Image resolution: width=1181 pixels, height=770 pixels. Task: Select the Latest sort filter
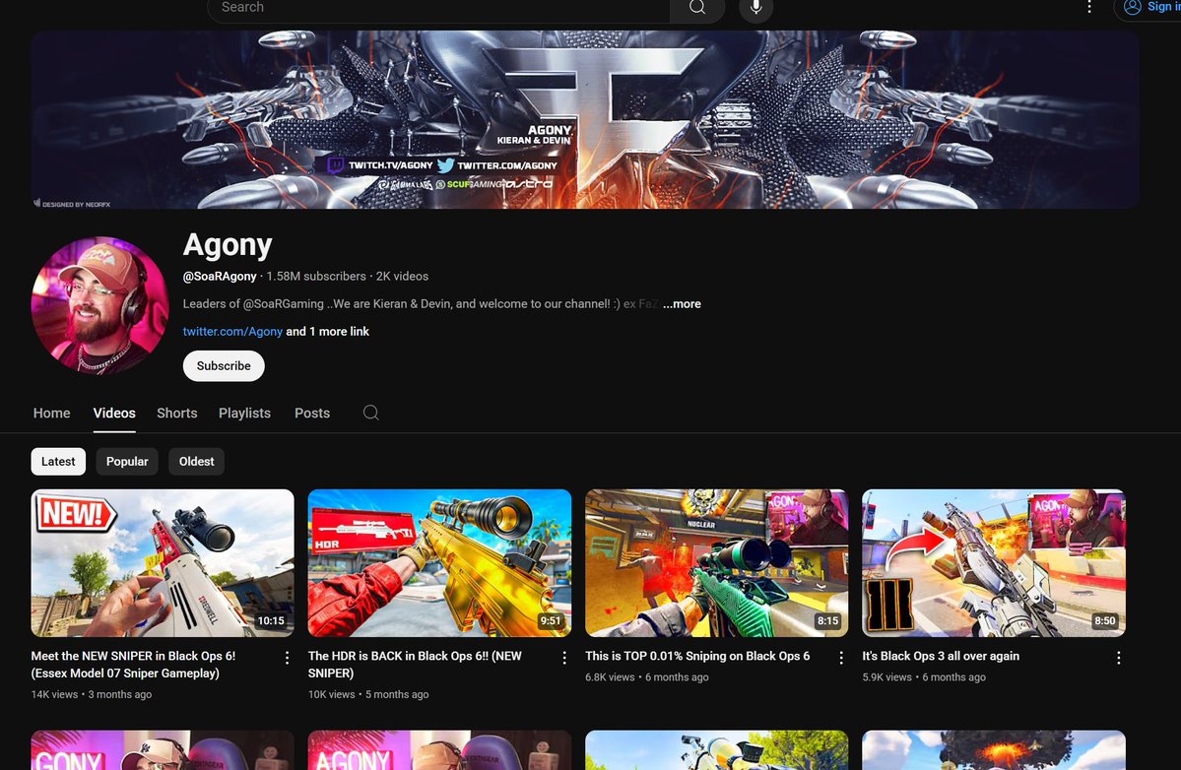tap(58, 462)
